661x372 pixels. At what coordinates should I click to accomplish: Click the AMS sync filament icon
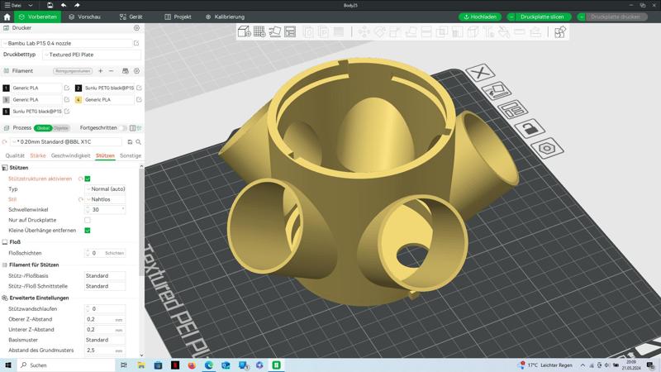point(126,71)
